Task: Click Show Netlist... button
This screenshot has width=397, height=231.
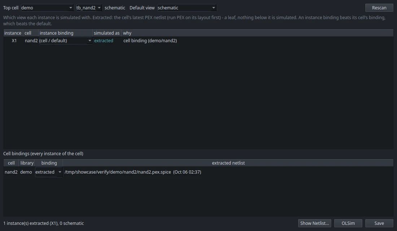Action: click(x=314, y=223)
